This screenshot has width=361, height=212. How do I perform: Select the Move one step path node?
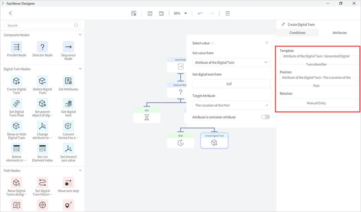click(x=68, y=182)
